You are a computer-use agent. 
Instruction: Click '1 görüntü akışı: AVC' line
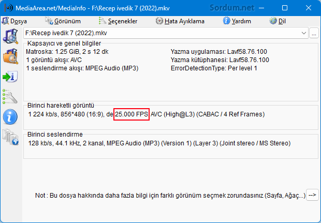(54, 60)
